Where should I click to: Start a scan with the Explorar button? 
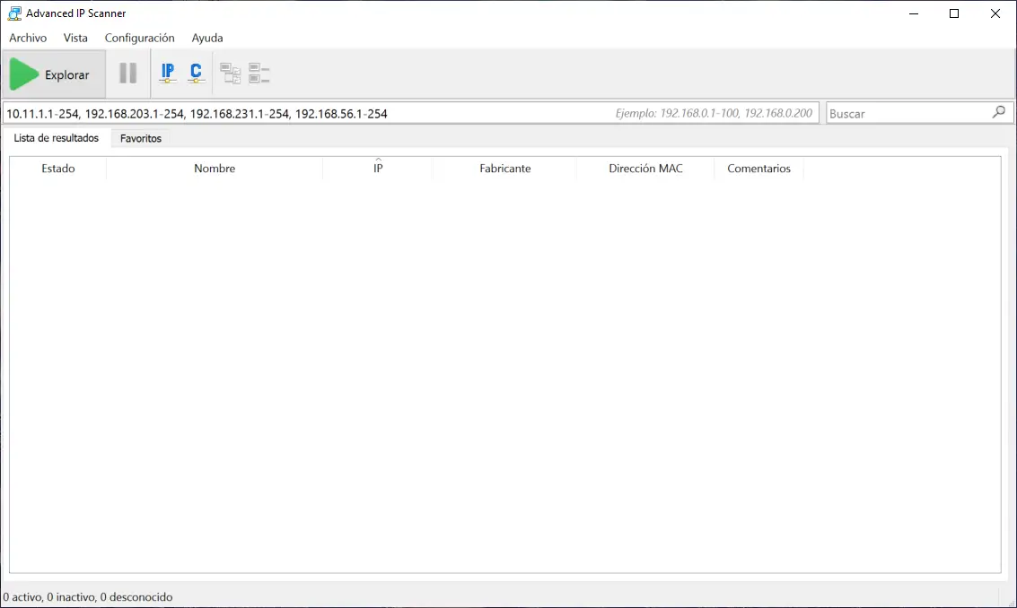tap(54, 74)
